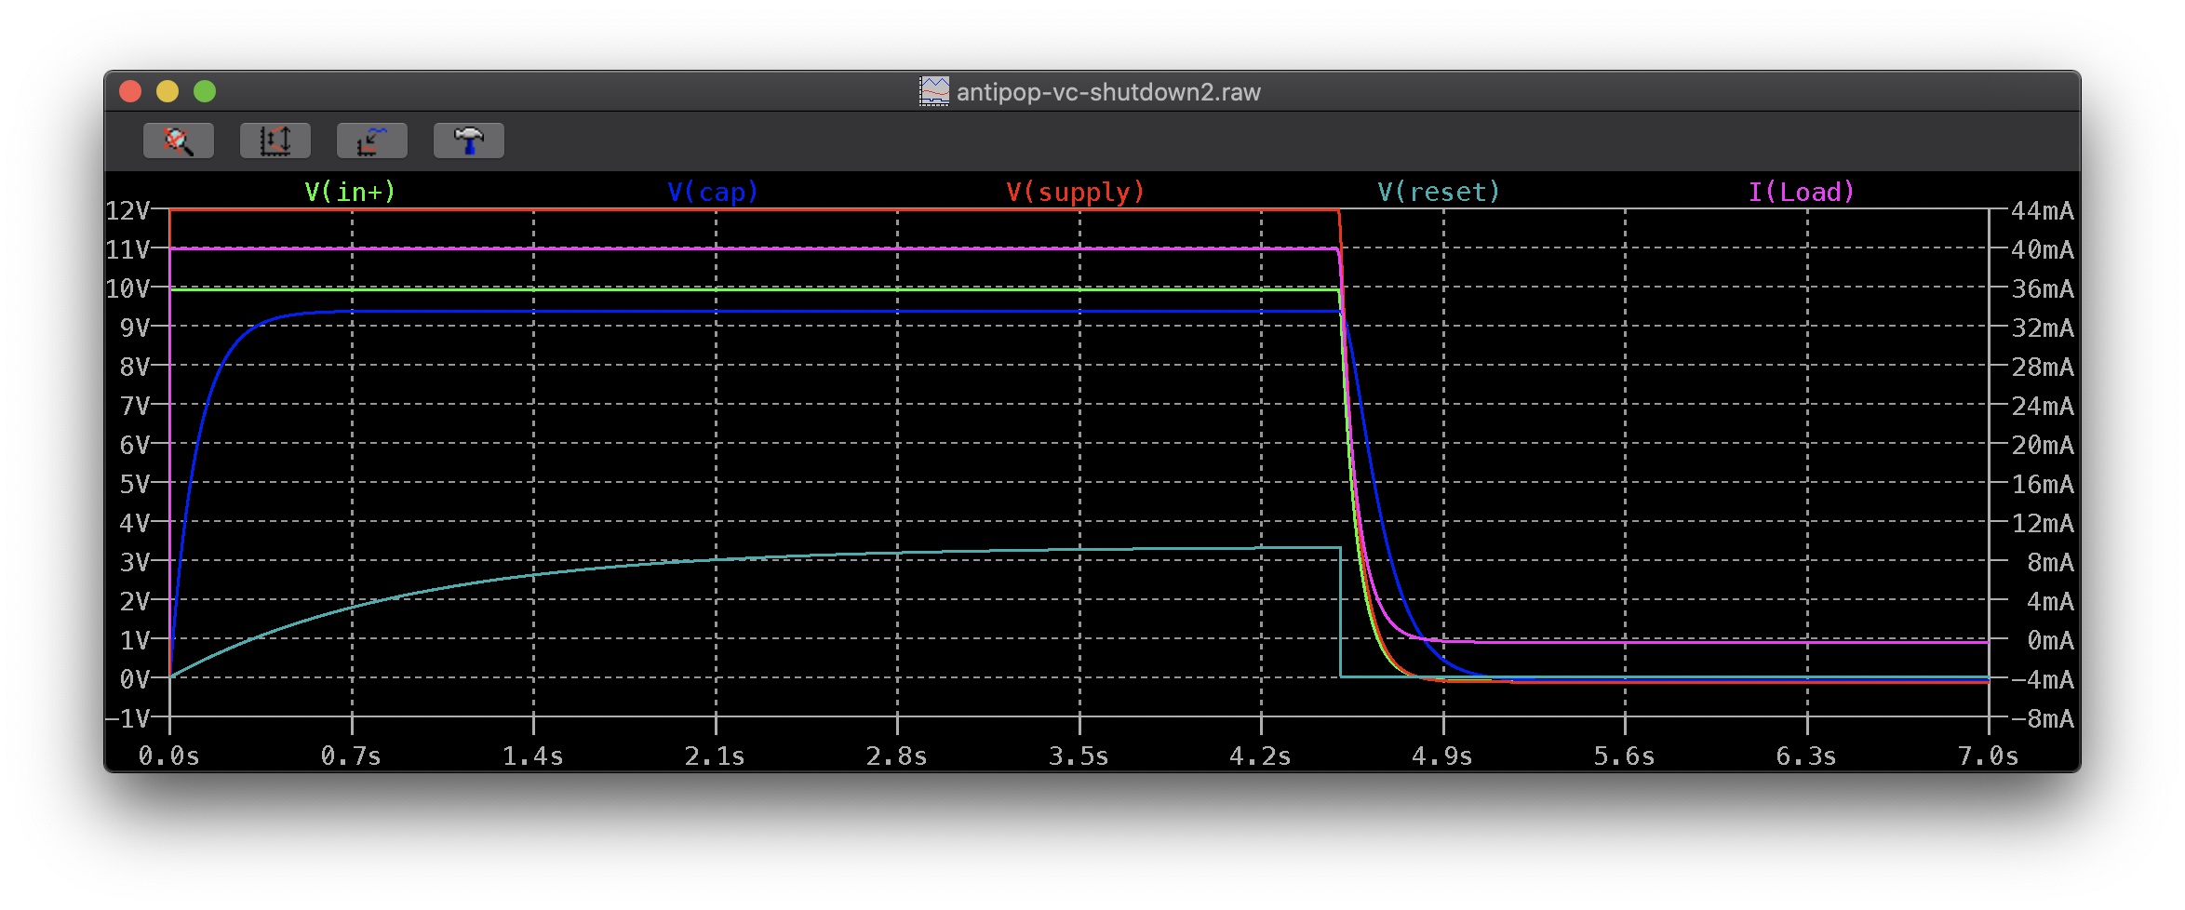This screenshot has height=910, width=2185.
Task: Minimize the window with yellow button
Action: 168,91
